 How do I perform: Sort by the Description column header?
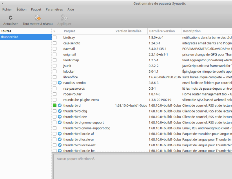coord(206,31)
